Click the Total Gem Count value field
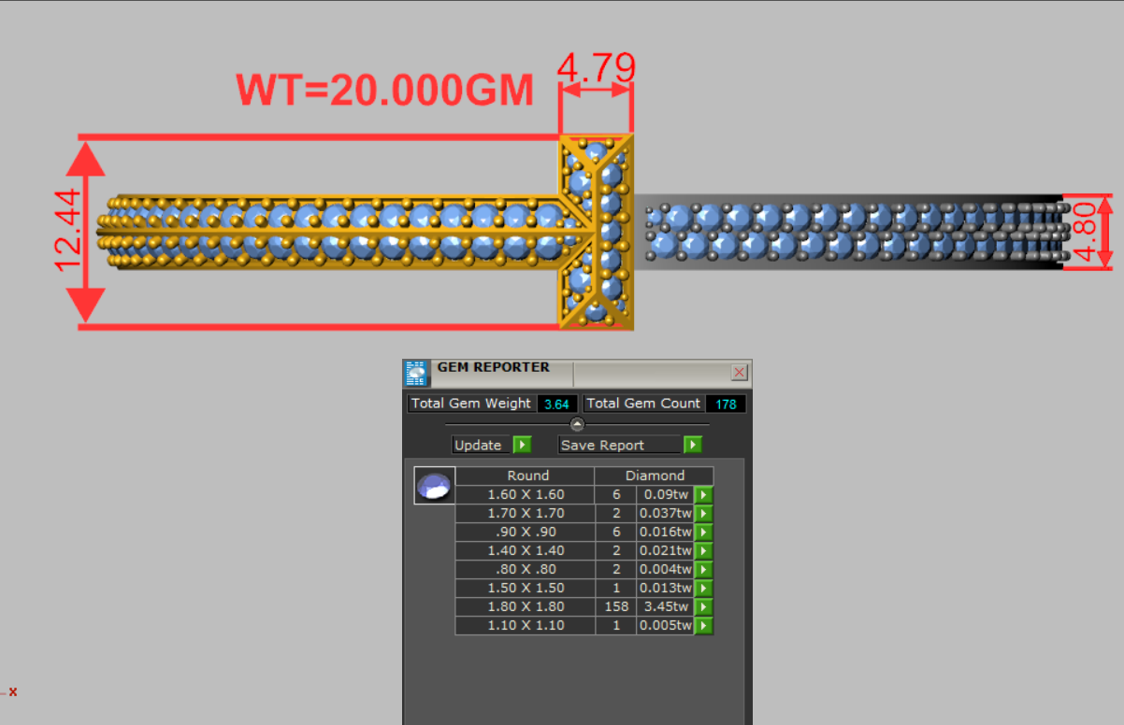 (726, 404)
